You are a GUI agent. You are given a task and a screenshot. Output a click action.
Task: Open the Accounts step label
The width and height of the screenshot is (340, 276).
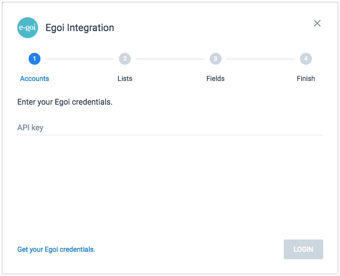coord(35,79)
